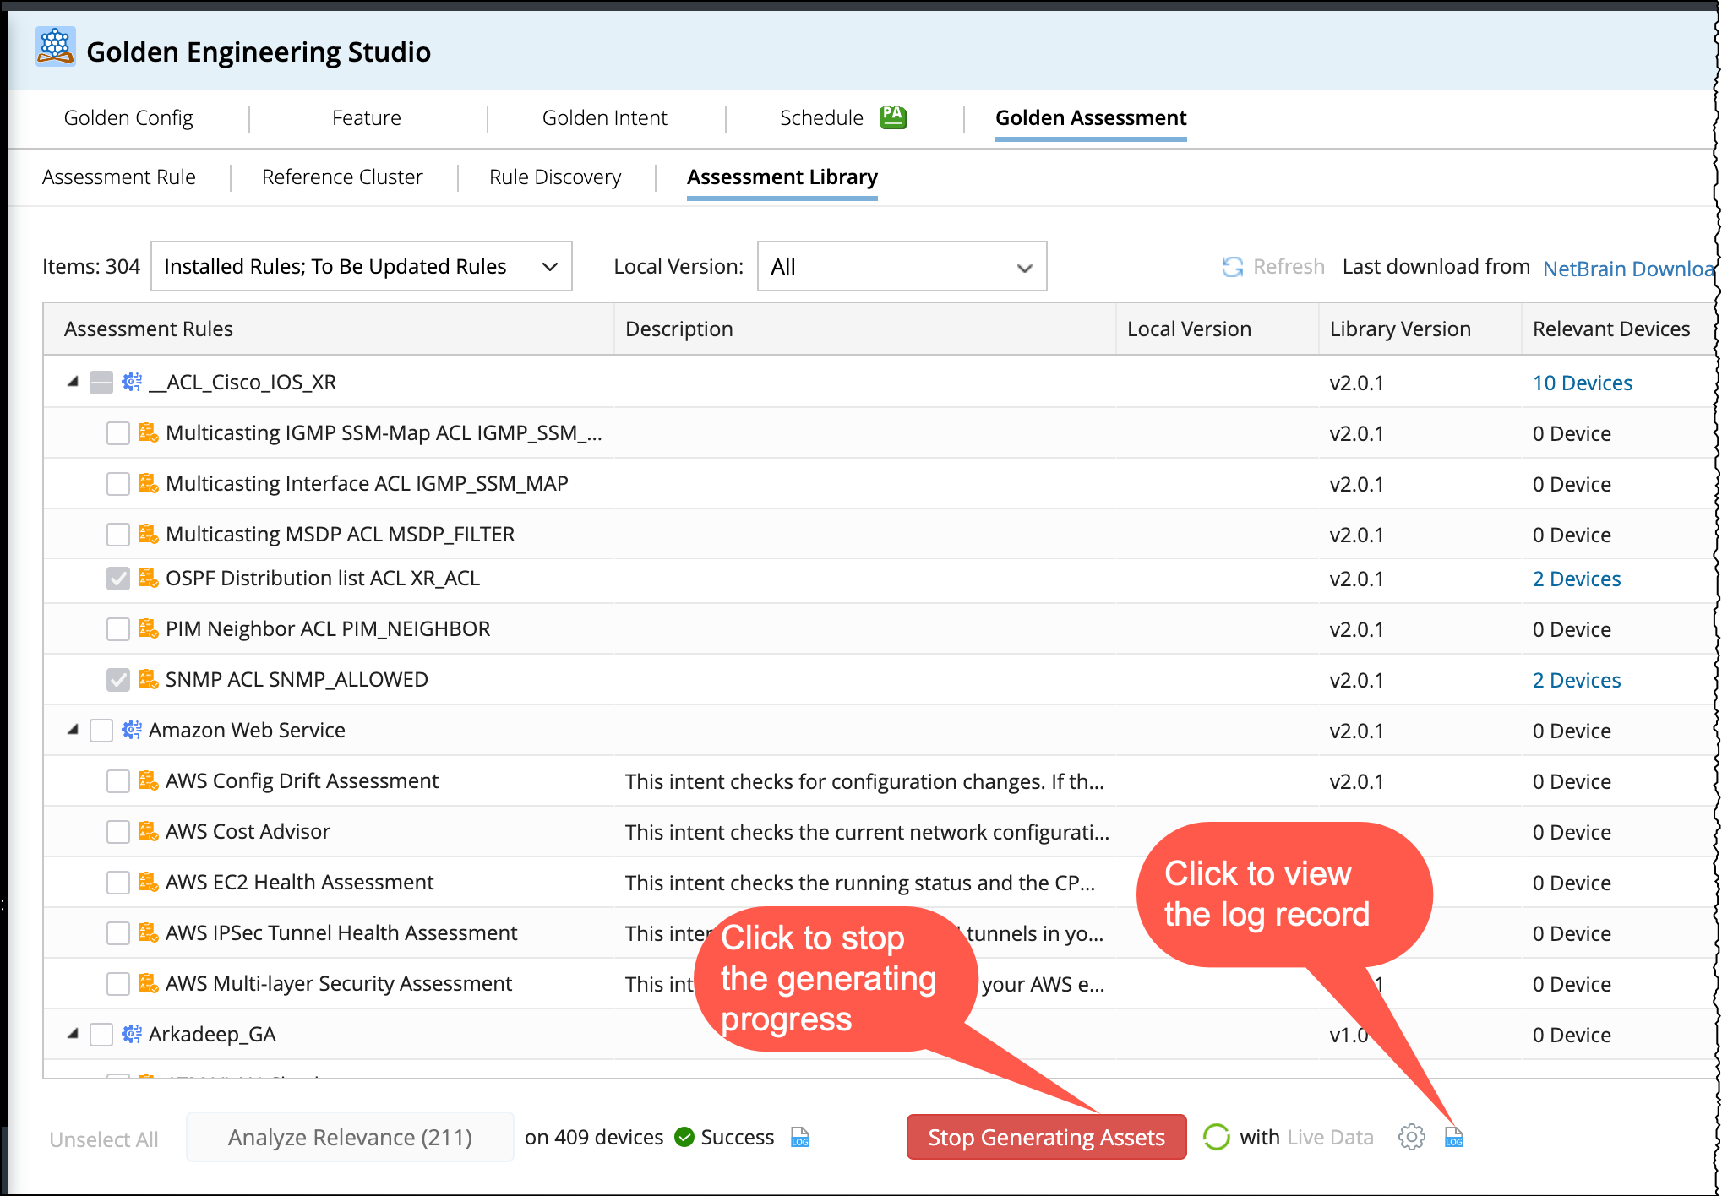Click the Refresh arrows icon
1722x1196 pixels.
tap(1232, 267)
